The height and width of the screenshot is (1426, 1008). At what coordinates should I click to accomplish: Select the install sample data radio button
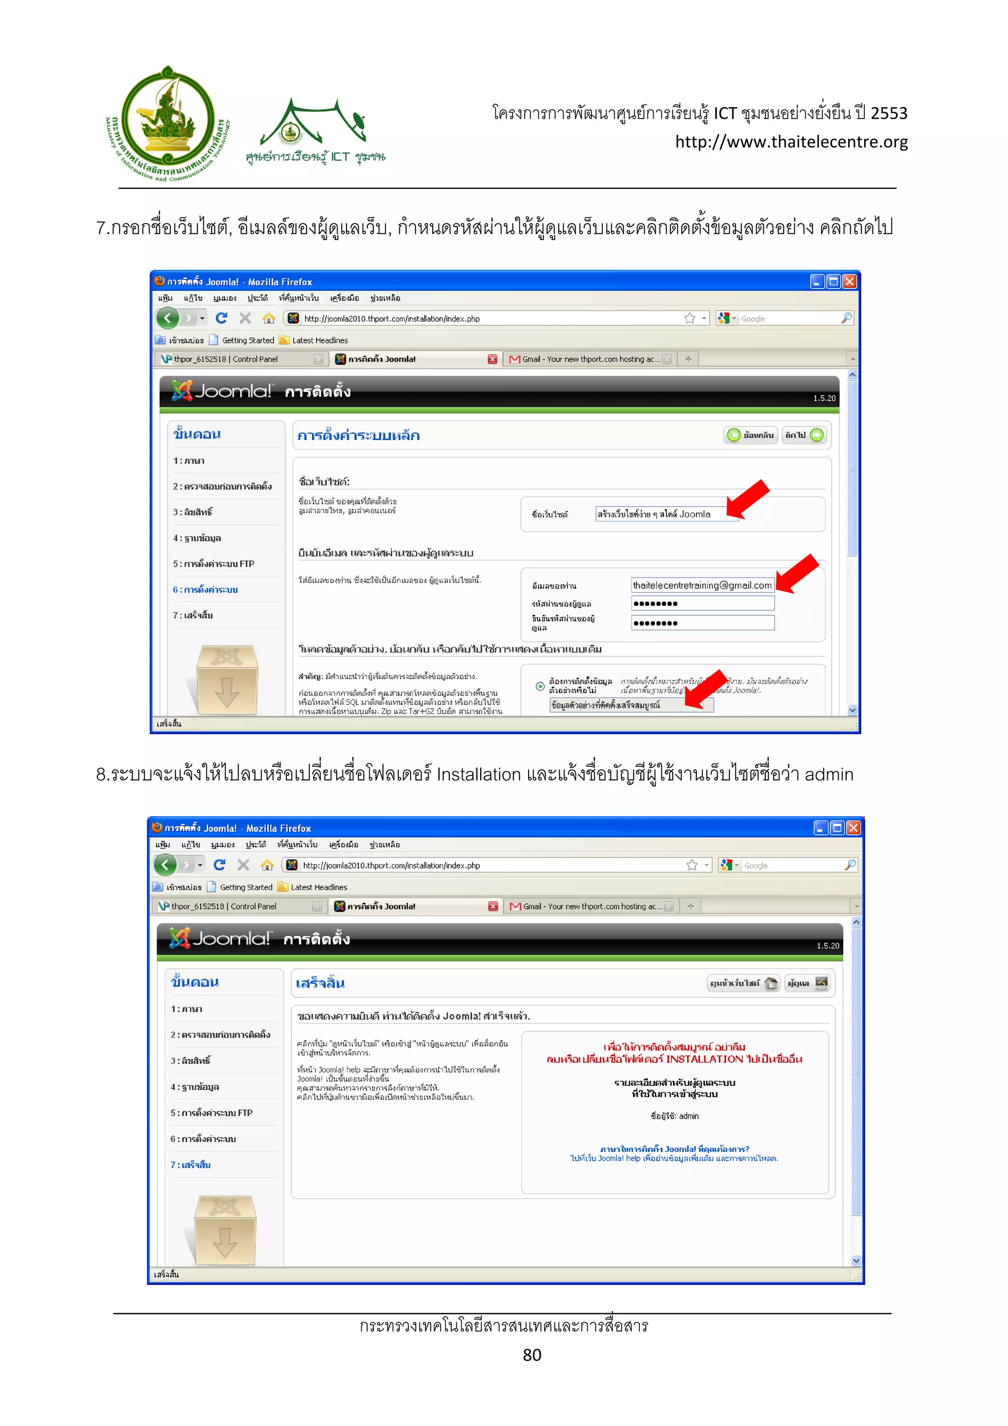click(540, 686)
